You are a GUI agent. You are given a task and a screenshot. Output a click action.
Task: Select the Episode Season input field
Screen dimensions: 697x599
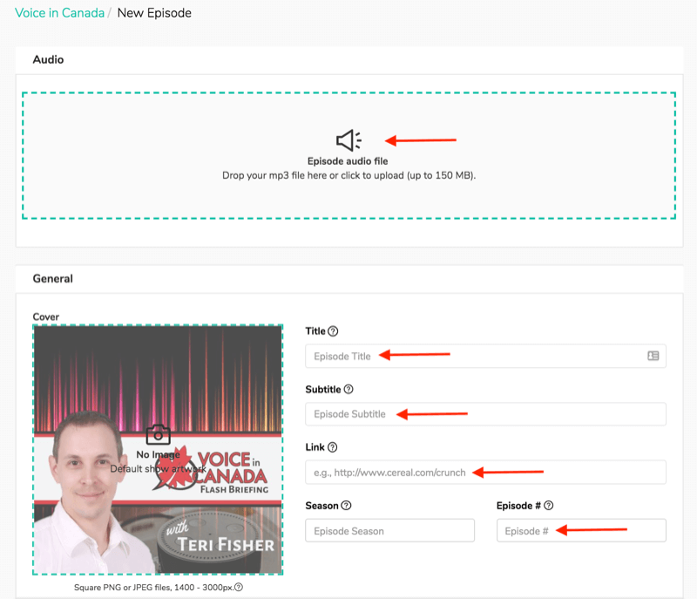(389, 531)
